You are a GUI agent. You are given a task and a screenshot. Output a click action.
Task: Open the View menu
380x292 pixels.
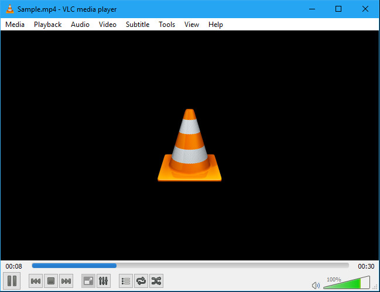click(x=191, y=25)
